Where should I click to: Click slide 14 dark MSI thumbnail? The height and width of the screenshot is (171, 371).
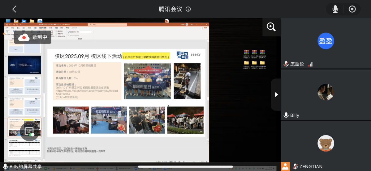24,65
